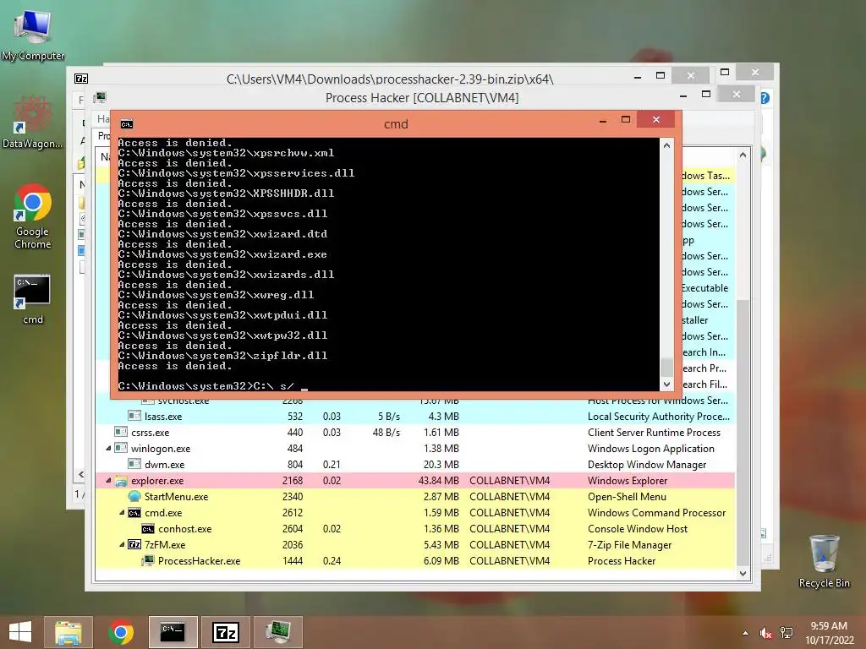The width and height of the screenshot is (866, 649).
Task: Minimize the 7-Zip window
Action: click(x=638, y=76)
